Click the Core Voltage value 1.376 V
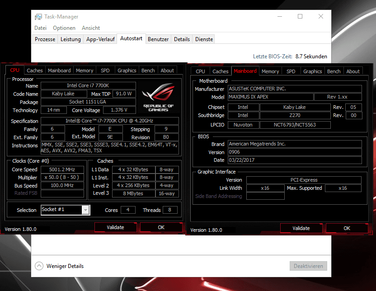This screenshot has height=291, width=376. pyautogui.click(x=119, y=110)
